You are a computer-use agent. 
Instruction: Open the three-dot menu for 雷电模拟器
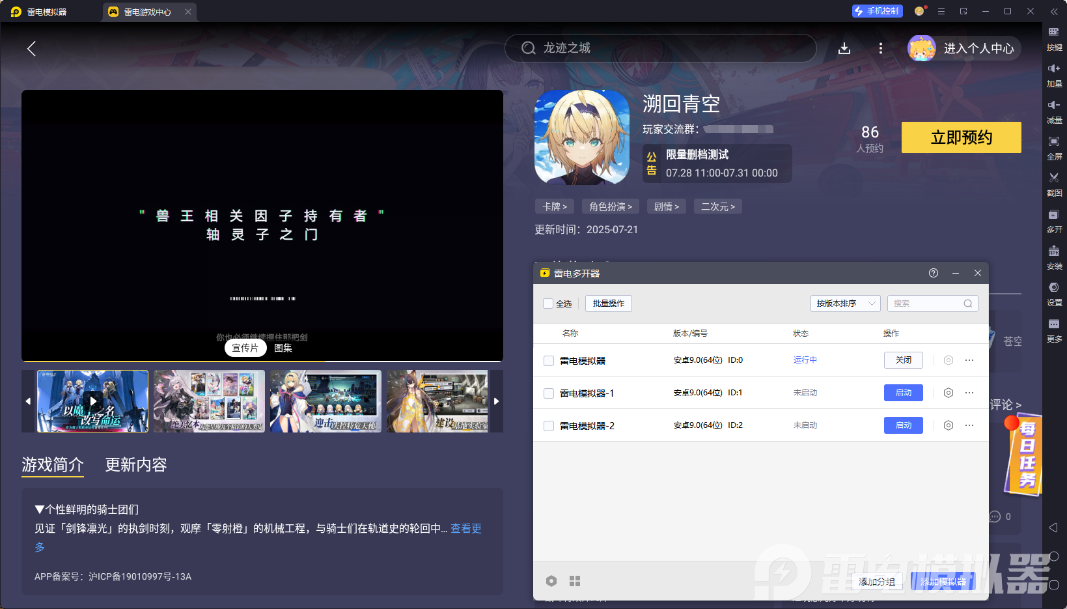coord(969,360)
